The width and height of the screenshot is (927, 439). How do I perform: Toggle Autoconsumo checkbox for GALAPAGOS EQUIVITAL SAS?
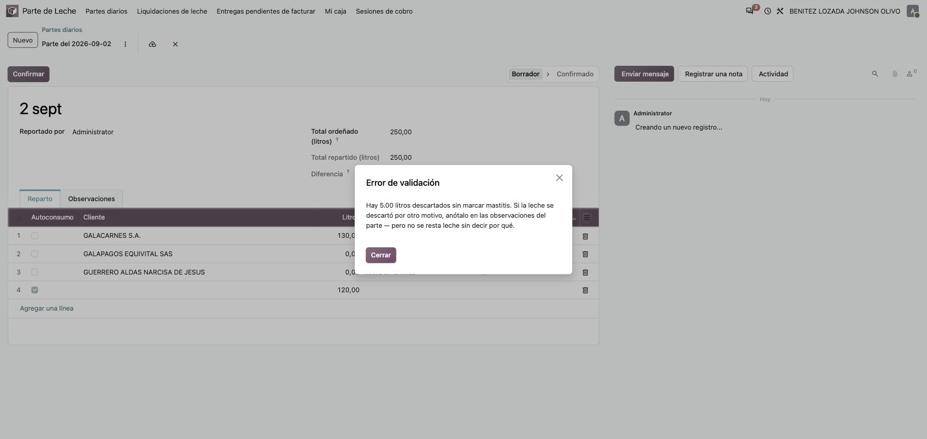click(x=35, y=254)
